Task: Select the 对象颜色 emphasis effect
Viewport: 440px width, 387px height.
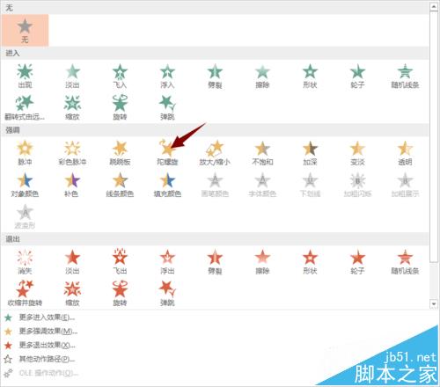Action: (x=25, y=185)
